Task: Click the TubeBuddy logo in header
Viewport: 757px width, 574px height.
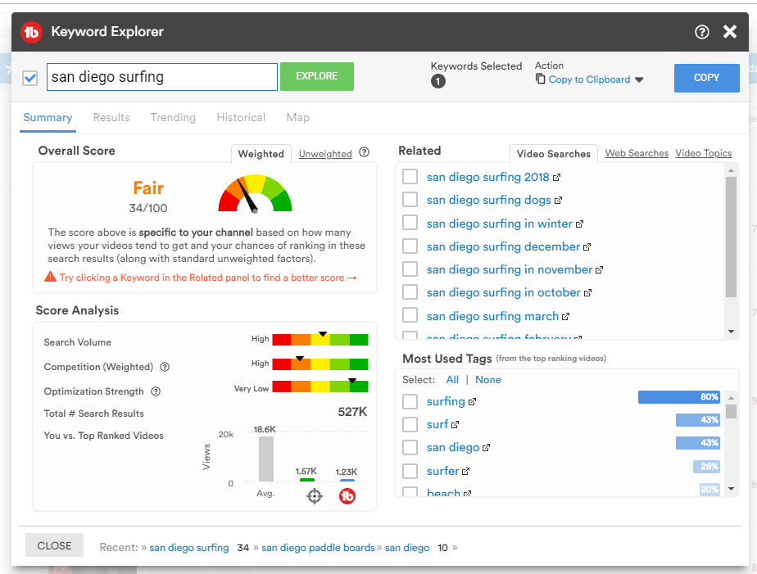Action: 31,32
